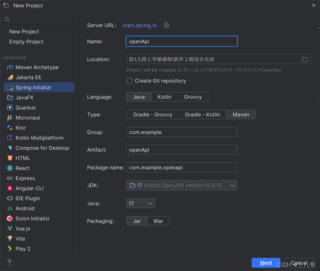320x271 pixels.
Task: Click the HTML5 shield icon
Action: coord(10,158)
